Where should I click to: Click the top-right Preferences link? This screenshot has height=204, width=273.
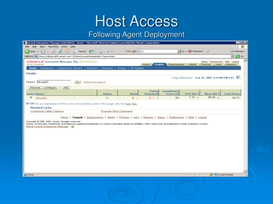216,61
